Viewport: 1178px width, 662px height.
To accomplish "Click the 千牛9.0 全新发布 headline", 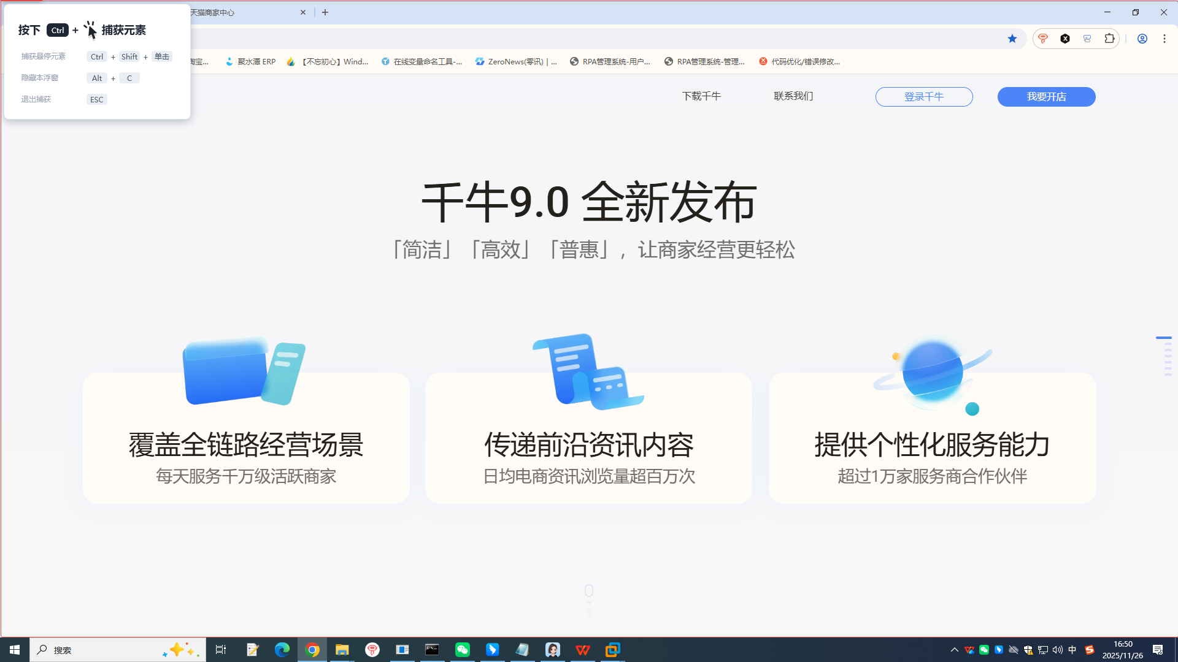I will click(x=589, y=202).
